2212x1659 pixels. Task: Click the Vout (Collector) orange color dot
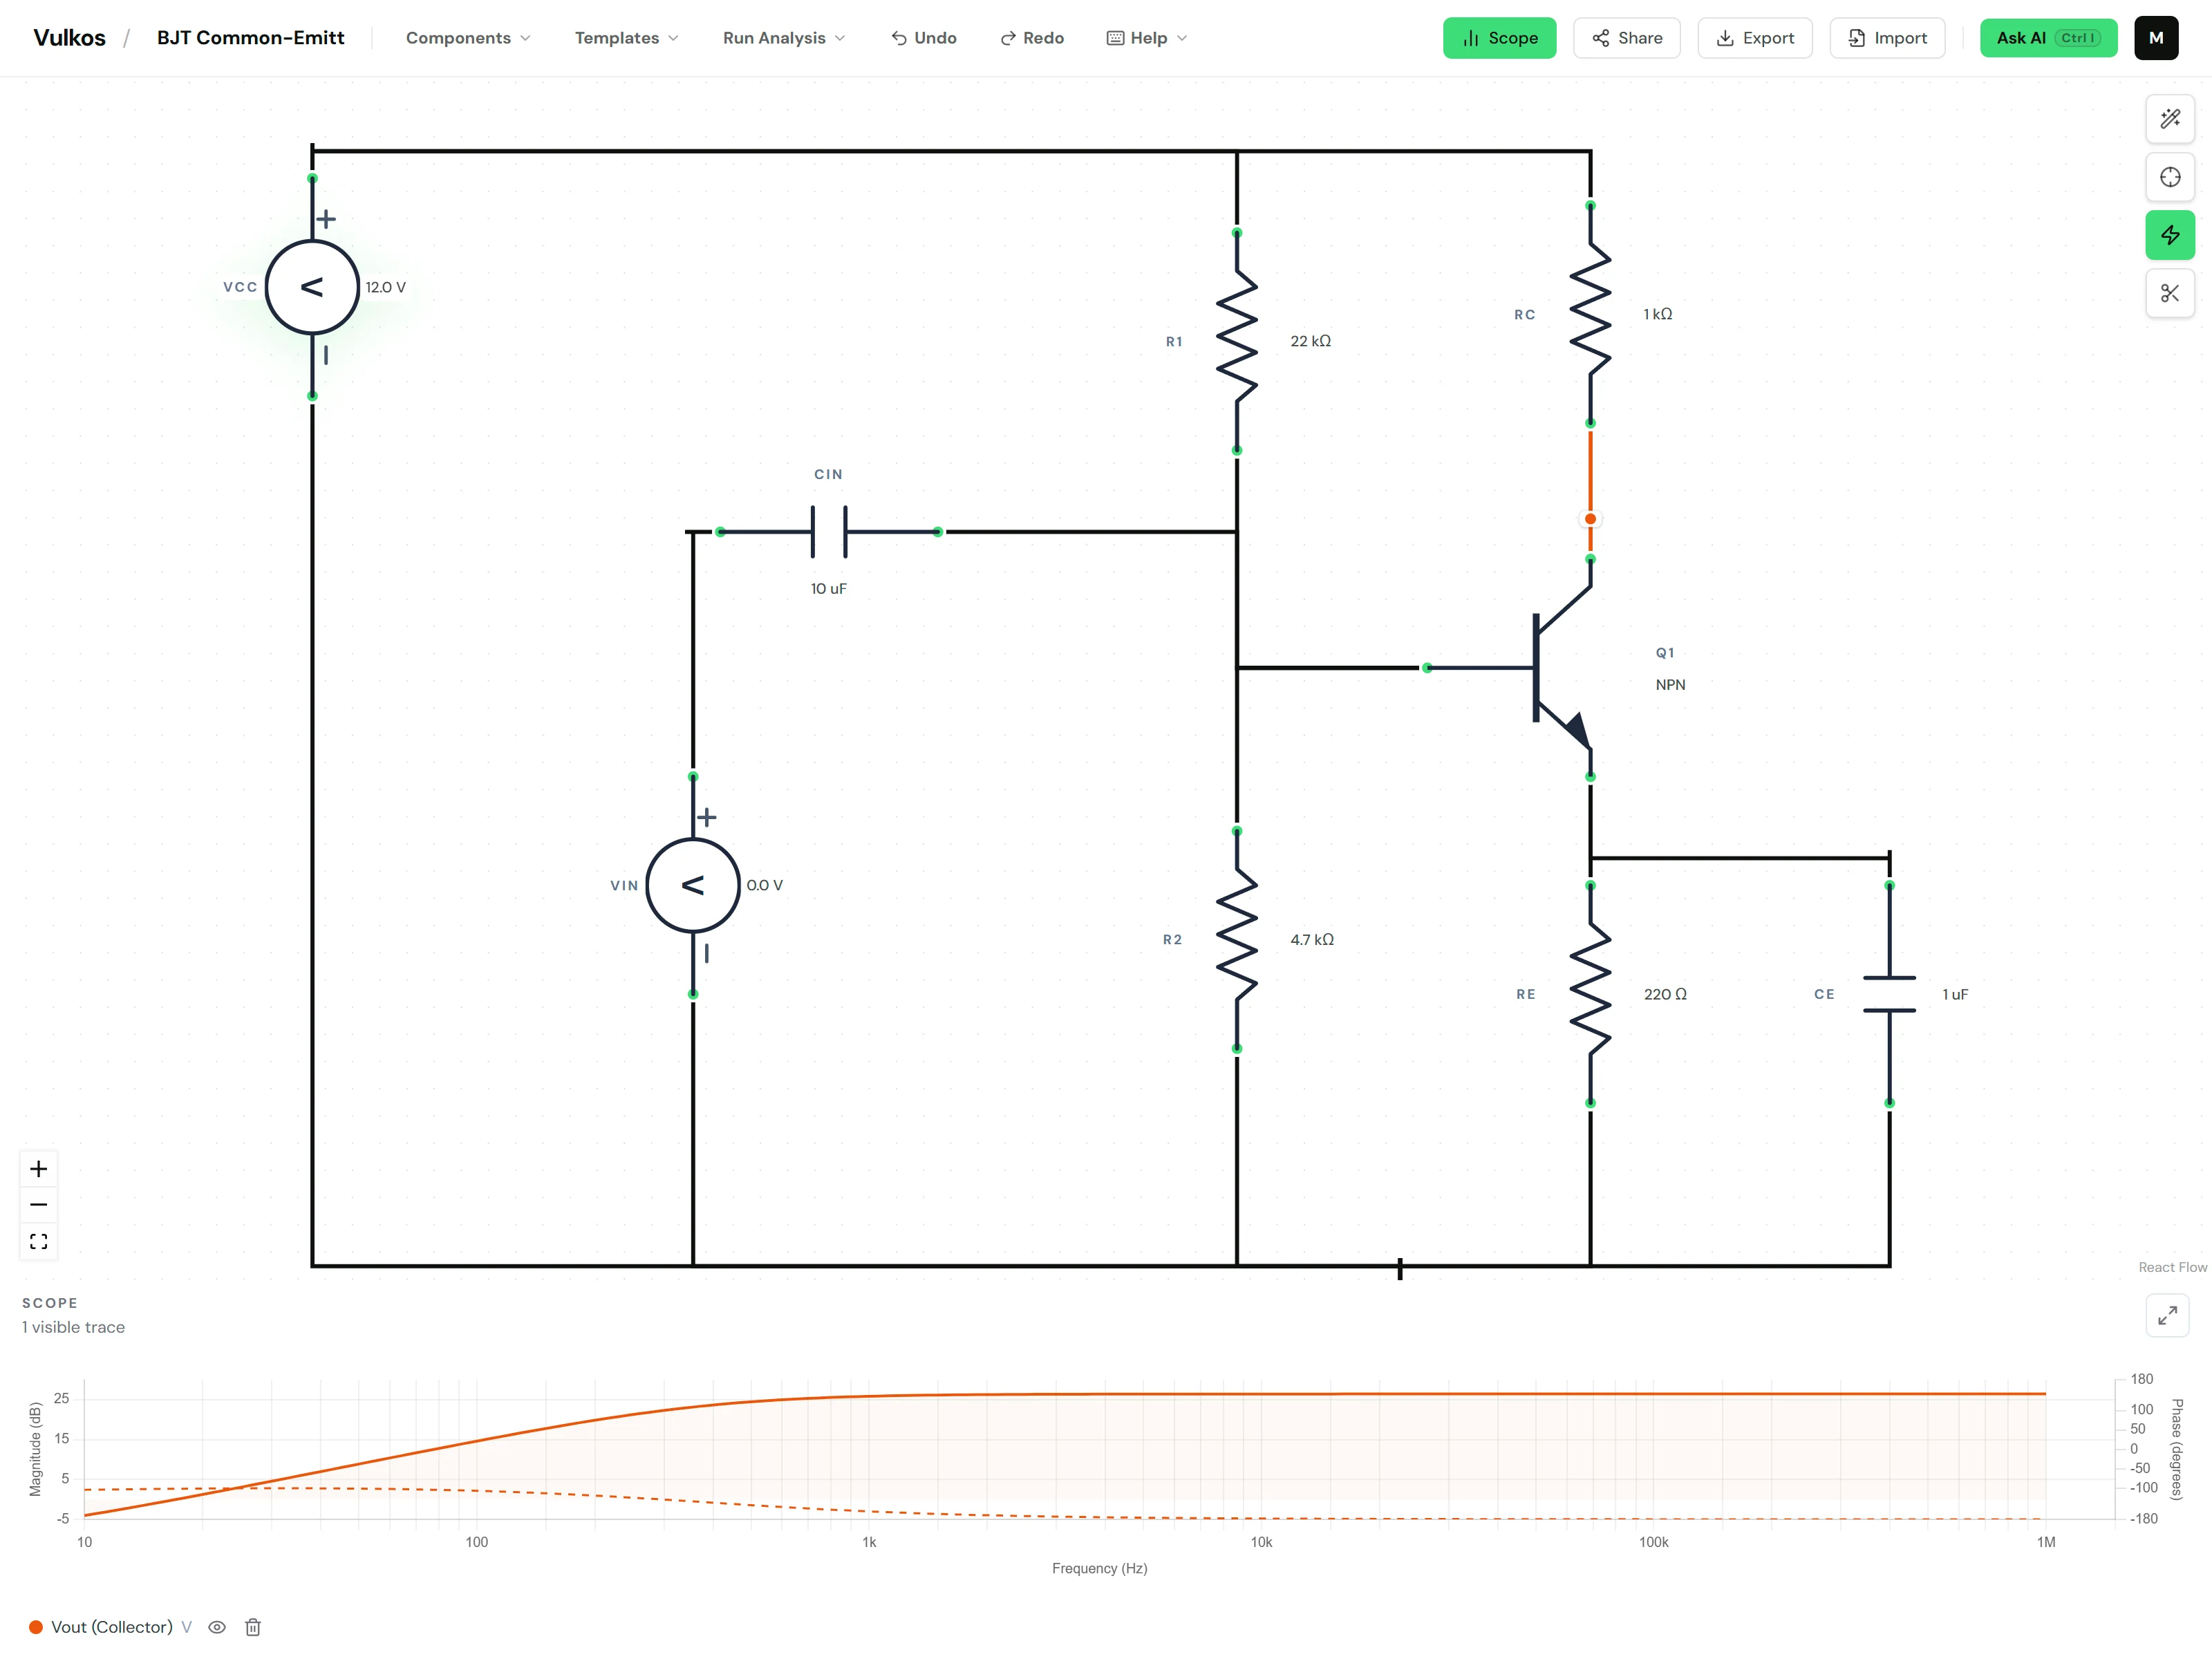point(36,1627)
